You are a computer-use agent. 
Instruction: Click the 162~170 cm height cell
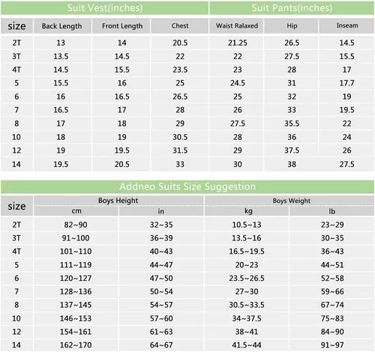(76, 345)
